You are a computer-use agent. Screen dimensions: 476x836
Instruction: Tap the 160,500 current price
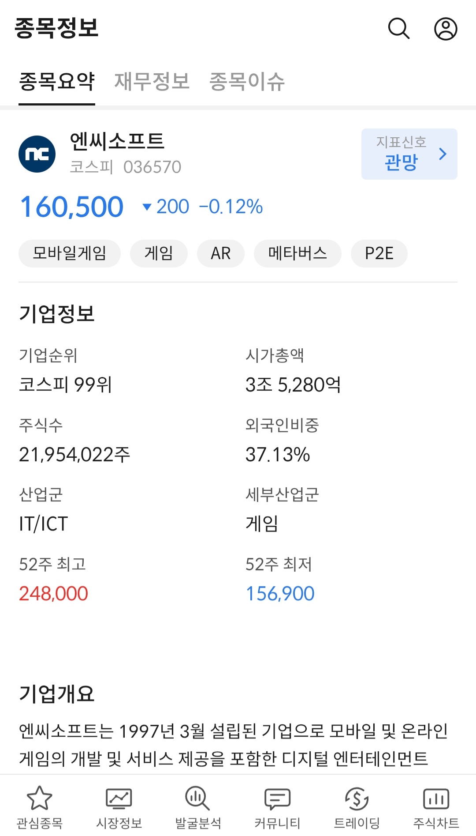point(72,207)
